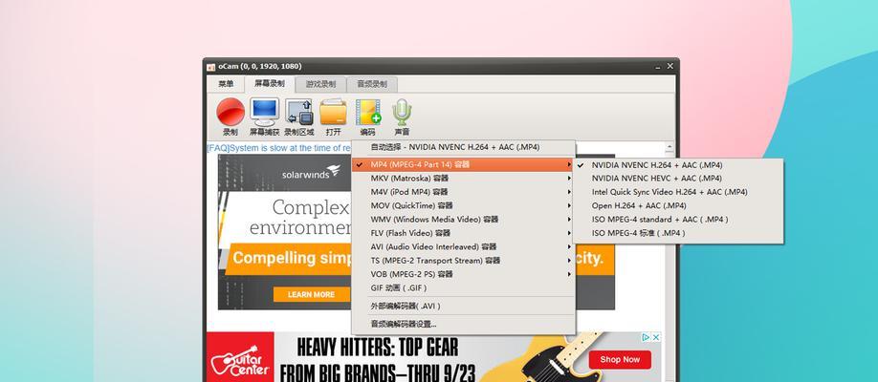
Task: Click LEARN MORE on SolarWinds ad
Action: 312,295
